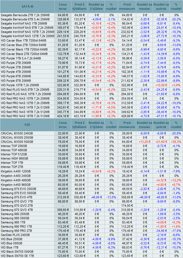Click the +4,68 € difference for Samsung 980 1TB
The width and height of the screenshot is (183, 258).
tap(161, 222)
